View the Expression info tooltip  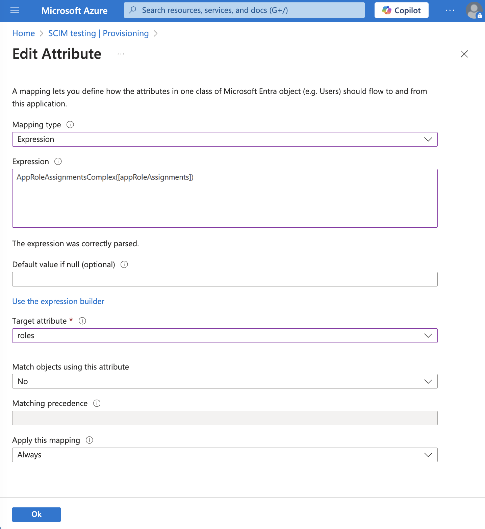58,161
